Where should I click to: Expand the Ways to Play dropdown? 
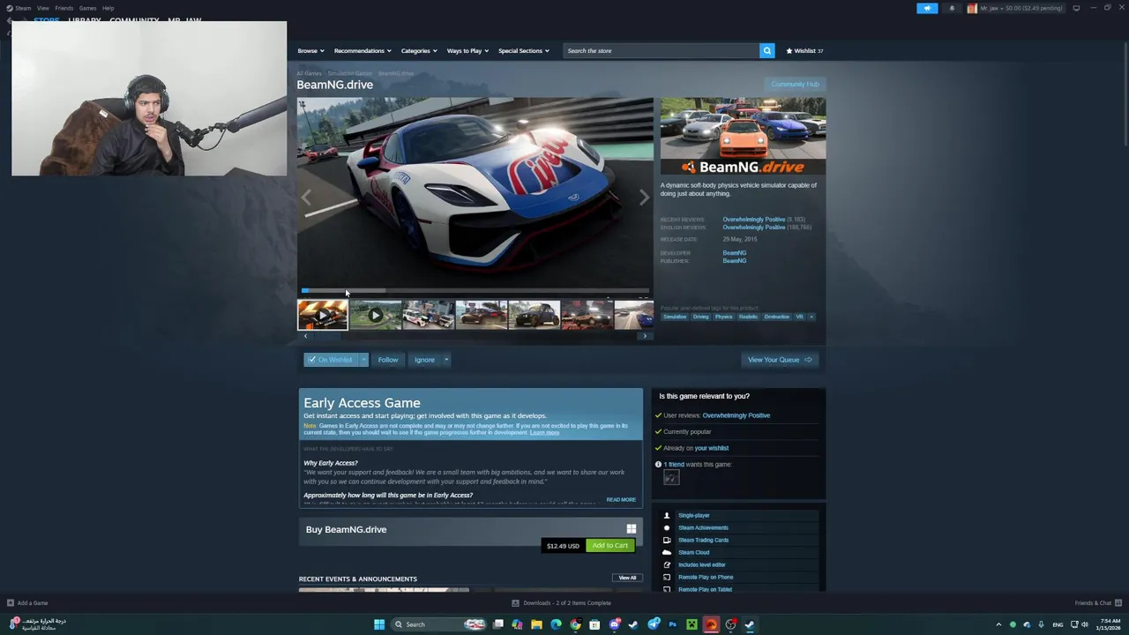tap(467, 50)
